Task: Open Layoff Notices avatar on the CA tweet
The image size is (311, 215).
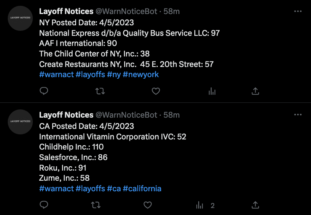Action: (x=20, y=122)
